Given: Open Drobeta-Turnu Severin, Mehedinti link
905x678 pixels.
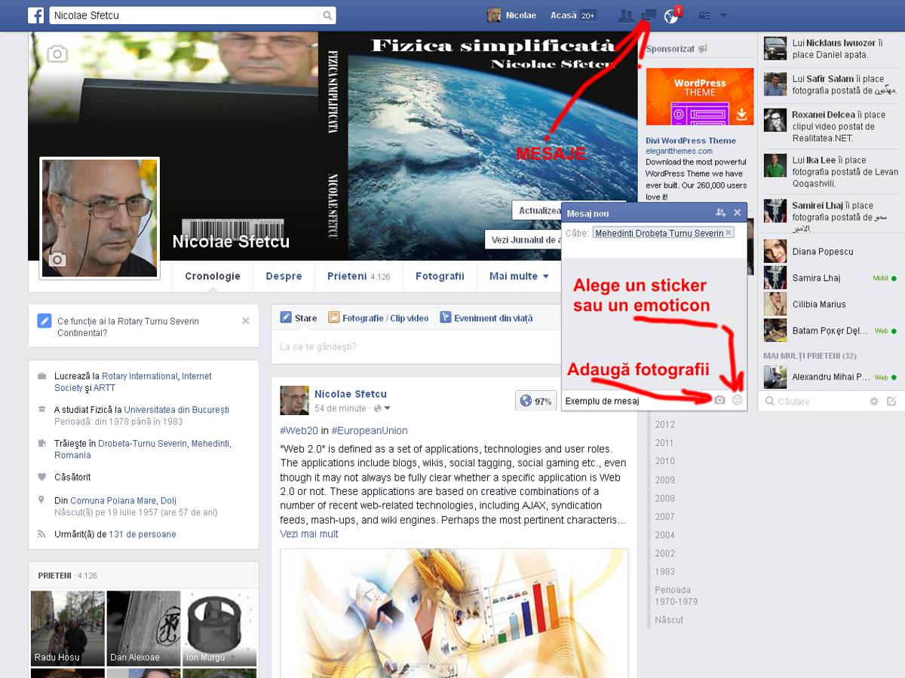Looking at the screenshot, I should [x=164, y=444].
